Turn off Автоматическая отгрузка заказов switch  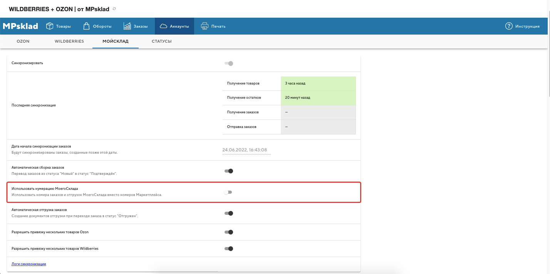pos(229,213)
